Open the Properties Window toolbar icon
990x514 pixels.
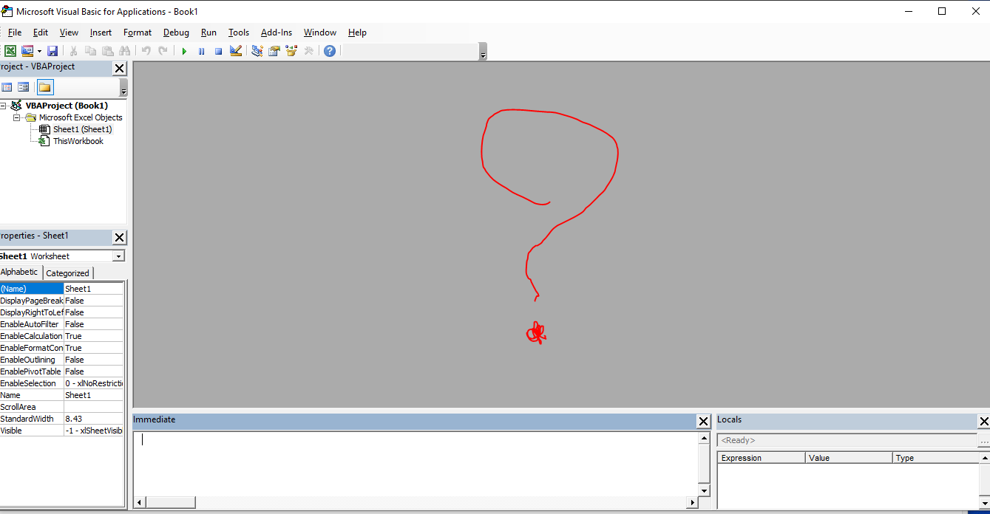pyautogui.click(x=274, y=51)
